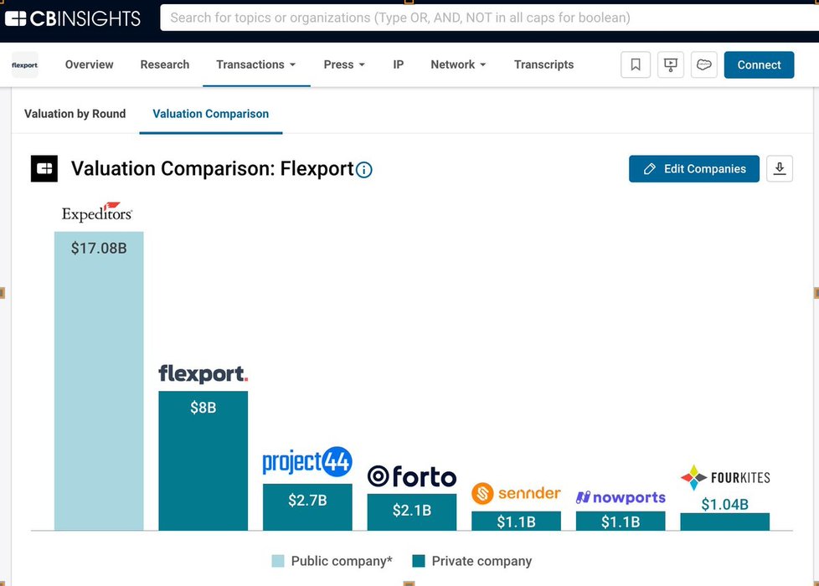Select the Valuation Comparison tab
The height and width of the screenshot is (586, 819).
click(x=211, y=114)
